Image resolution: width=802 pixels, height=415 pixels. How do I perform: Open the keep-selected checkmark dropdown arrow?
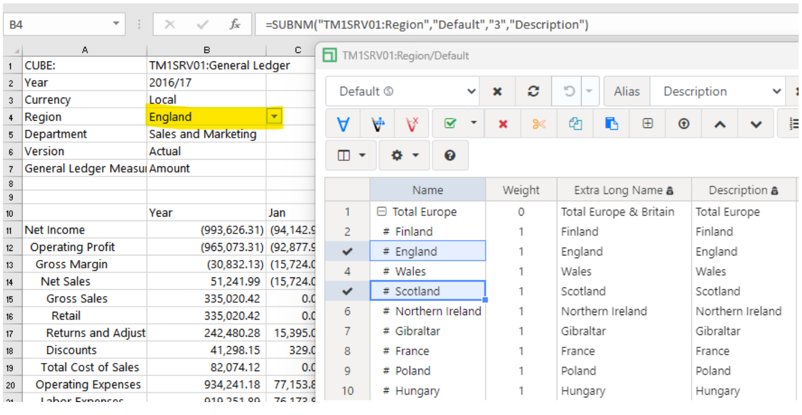(474, 124)
